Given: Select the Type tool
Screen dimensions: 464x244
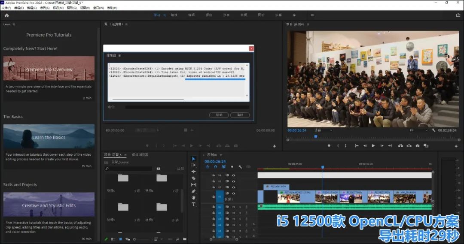Looking at the screenshot, I should [x=193, y=204].
